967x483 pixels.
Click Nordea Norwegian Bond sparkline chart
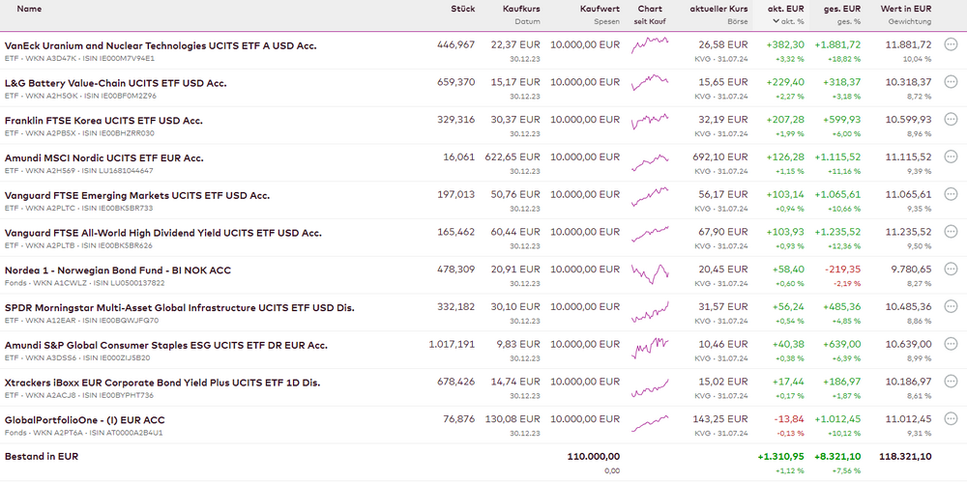tap(650, 270)
